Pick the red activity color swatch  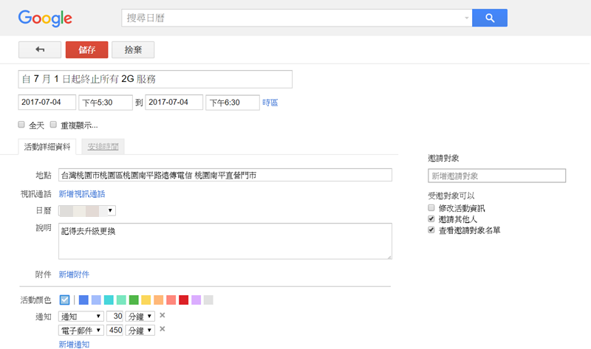click(184, 300)
